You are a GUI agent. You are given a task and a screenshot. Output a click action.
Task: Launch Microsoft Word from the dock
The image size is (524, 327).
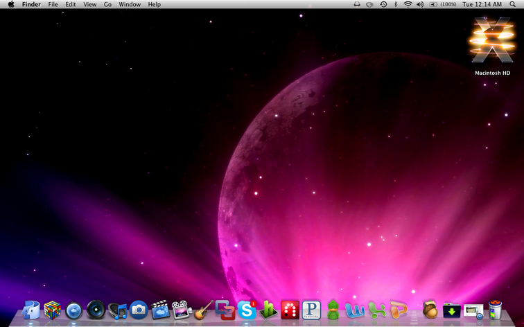[x=355, y=310]
